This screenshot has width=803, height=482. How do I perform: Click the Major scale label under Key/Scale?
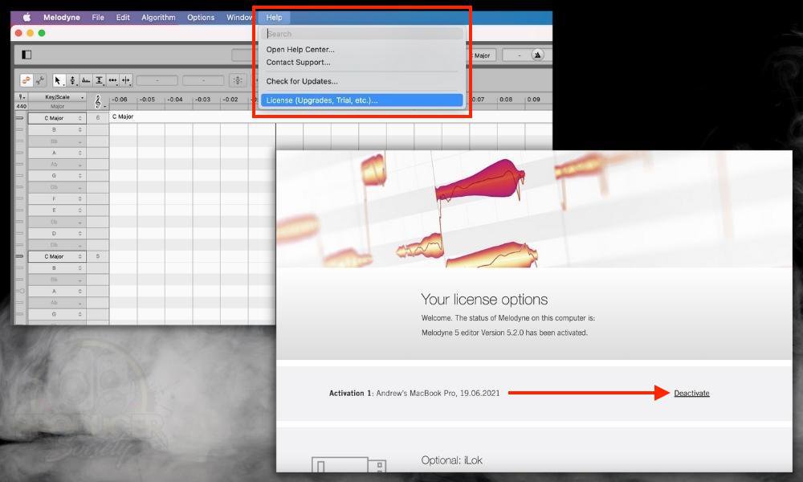57,107
